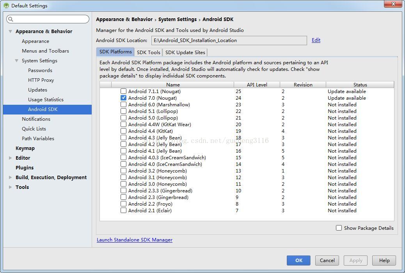The image size is (405, 273).
Task: Open Launch Standalone SDK Manager link
Action: tap(135, 240)
